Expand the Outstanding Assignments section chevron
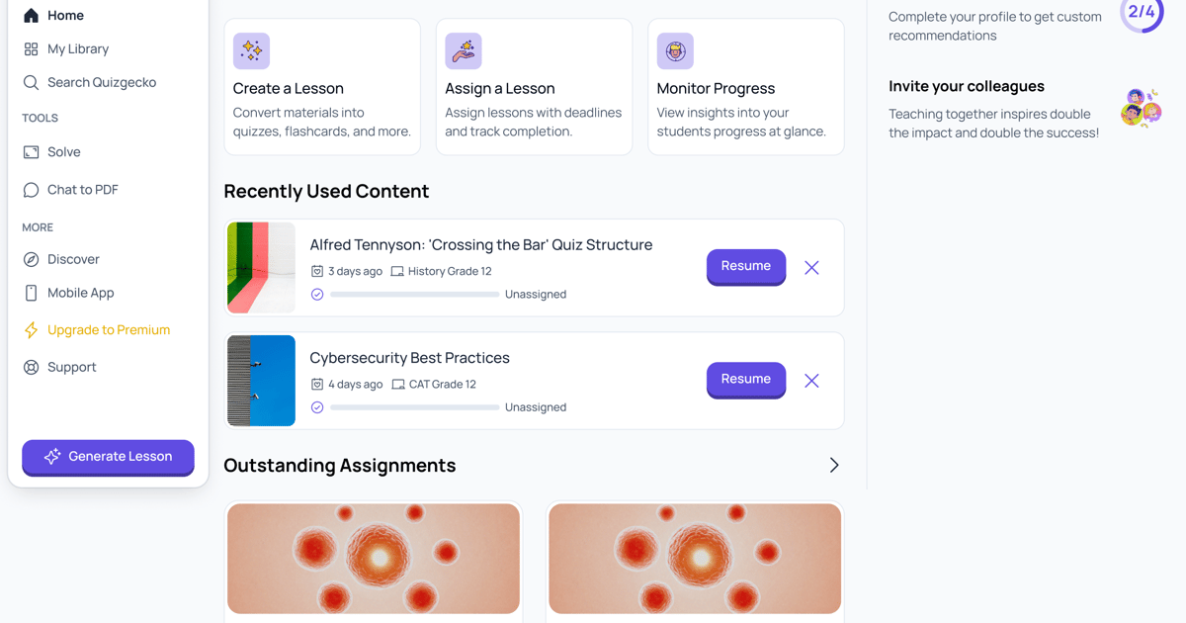This screenshot has width=1186, height=623. [x=833, y=465]
